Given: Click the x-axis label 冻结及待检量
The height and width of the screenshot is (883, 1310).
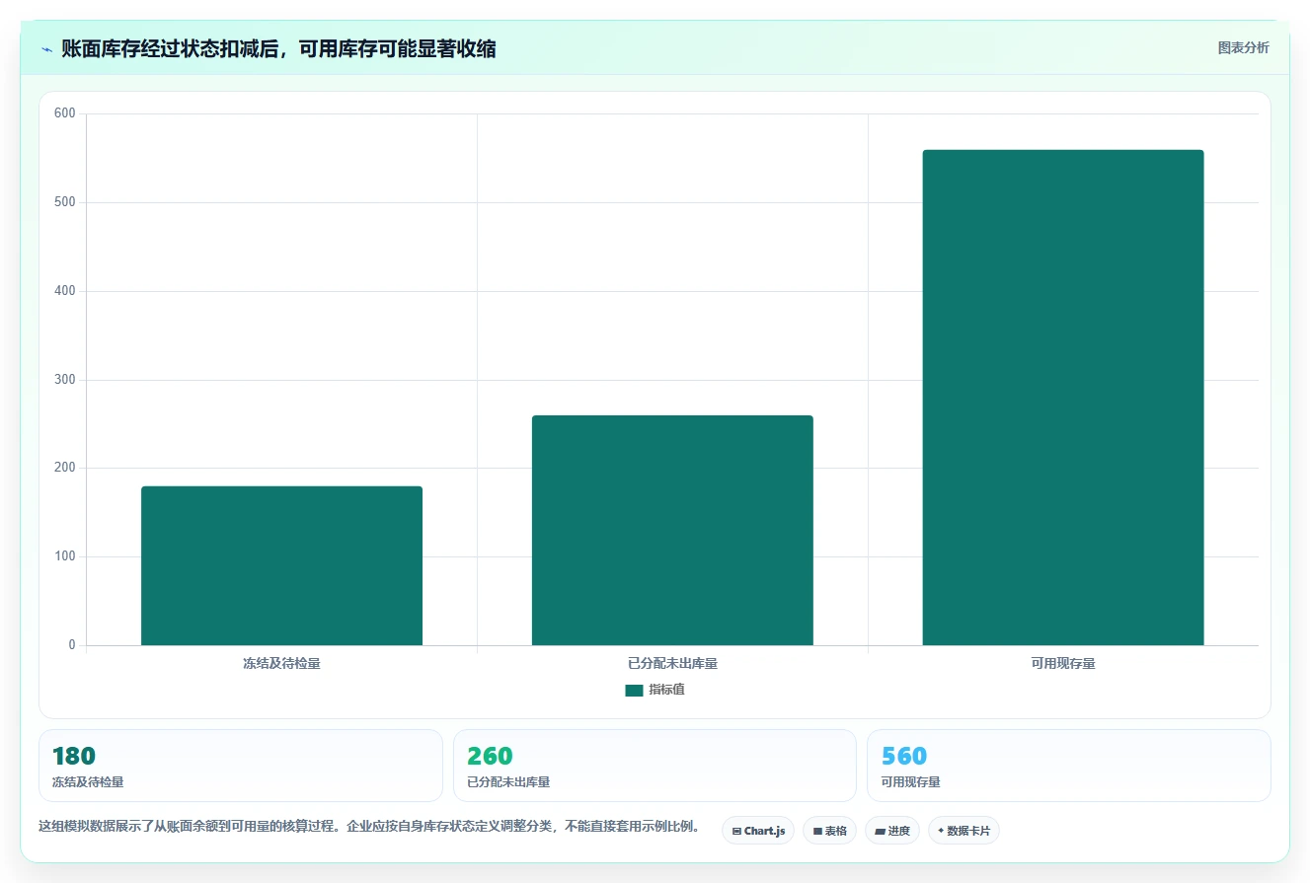Looking at the screenshot, I should (x=281, y=663).
